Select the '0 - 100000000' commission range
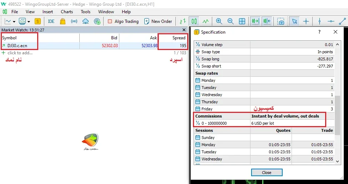 tap(214, 123)
